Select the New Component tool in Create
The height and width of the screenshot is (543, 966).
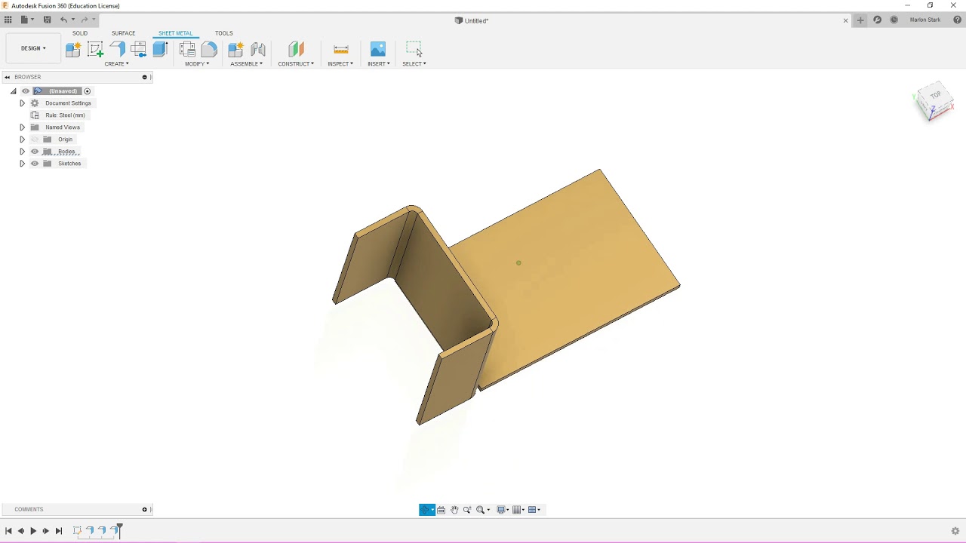coord(73,49)
